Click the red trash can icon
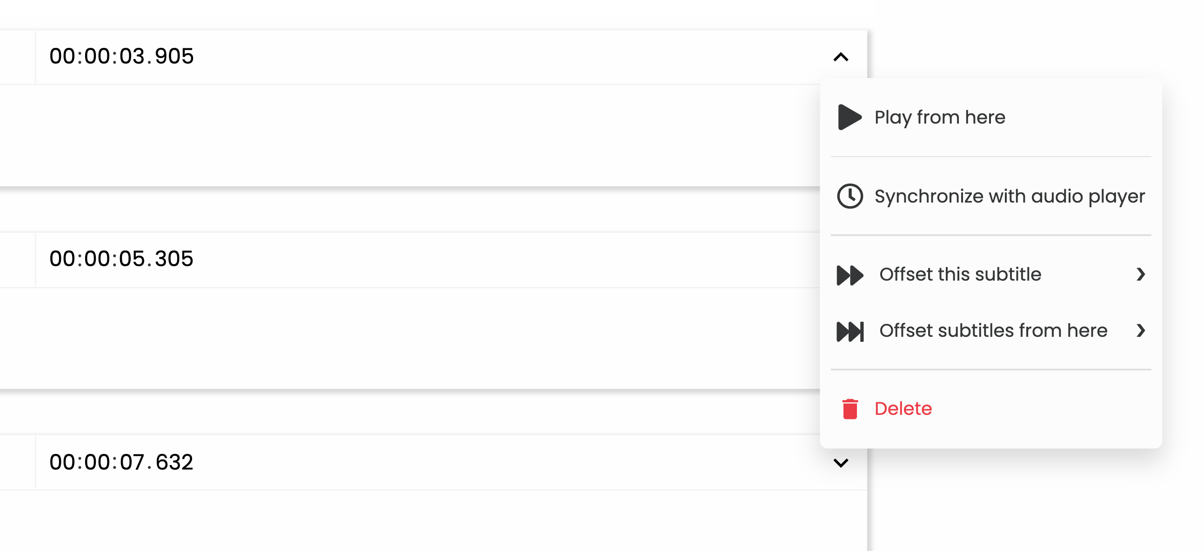Screen dimensions: 1204x551 point(849,409)
